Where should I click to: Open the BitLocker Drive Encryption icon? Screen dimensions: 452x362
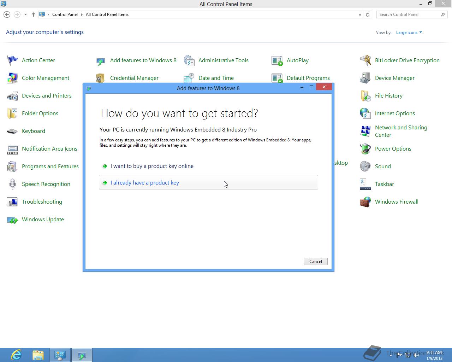[x=365, y=60]
